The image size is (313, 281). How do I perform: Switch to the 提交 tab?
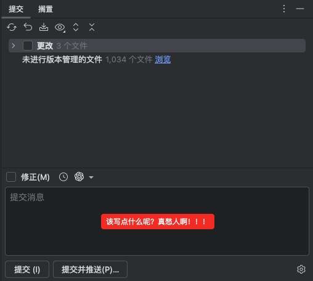tap(16, 9)
